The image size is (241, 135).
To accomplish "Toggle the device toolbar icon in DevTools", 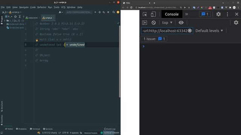I will (153, 14).
